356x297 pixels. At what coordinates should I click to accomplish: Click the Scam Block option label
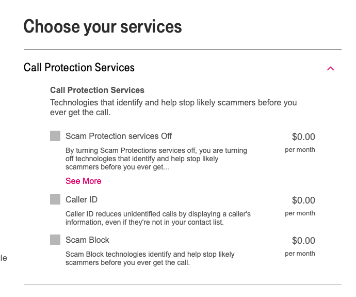tap(87, 240)
